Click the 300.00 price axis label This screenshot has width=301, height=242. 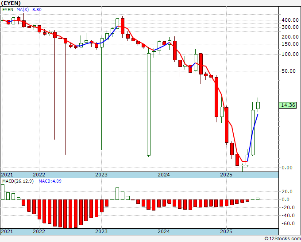click(x=290, y=27)
